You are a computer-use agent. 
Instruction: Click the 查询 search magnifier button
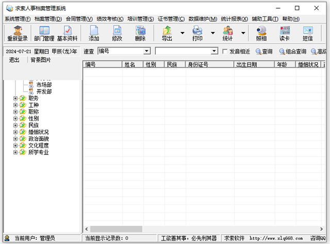[x=264, y=51]
